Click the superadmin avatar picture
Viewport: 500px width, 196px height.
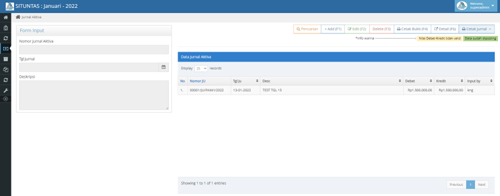[462, 6]
